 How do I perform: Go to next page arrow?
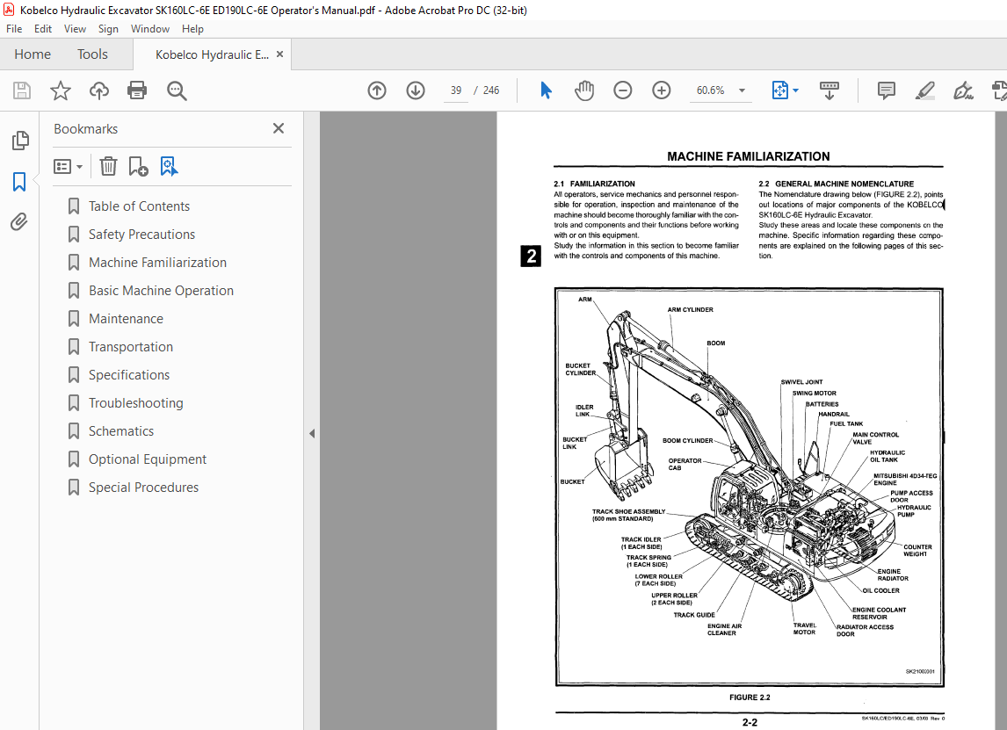416,90
